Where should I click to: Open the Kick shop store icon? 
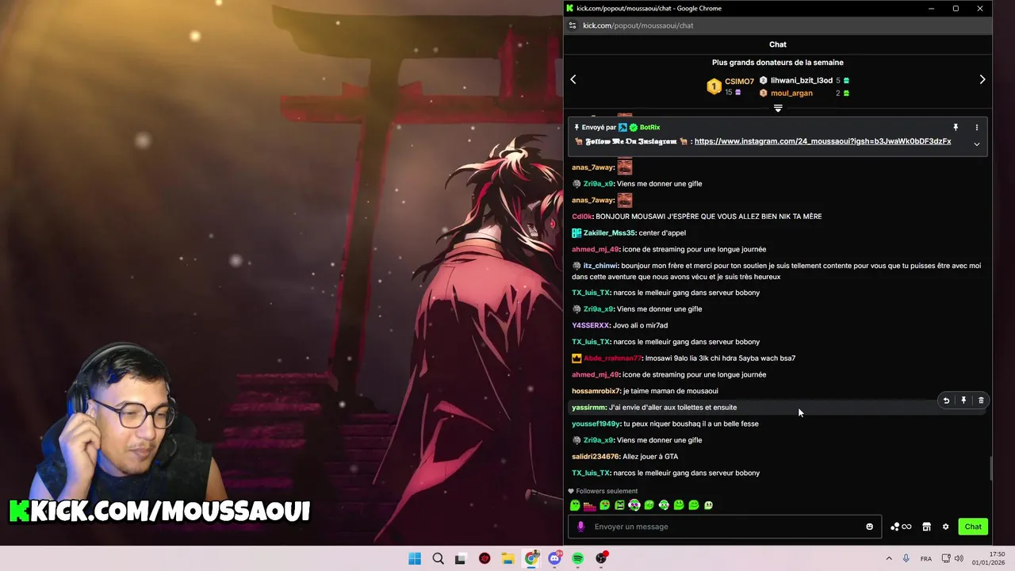[926, 527]
